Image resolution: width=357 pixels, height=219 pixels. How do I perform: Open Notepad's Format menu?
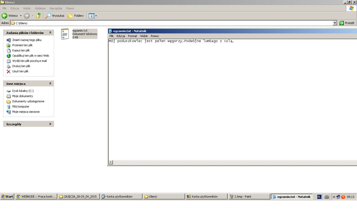[x=132, y=36]
